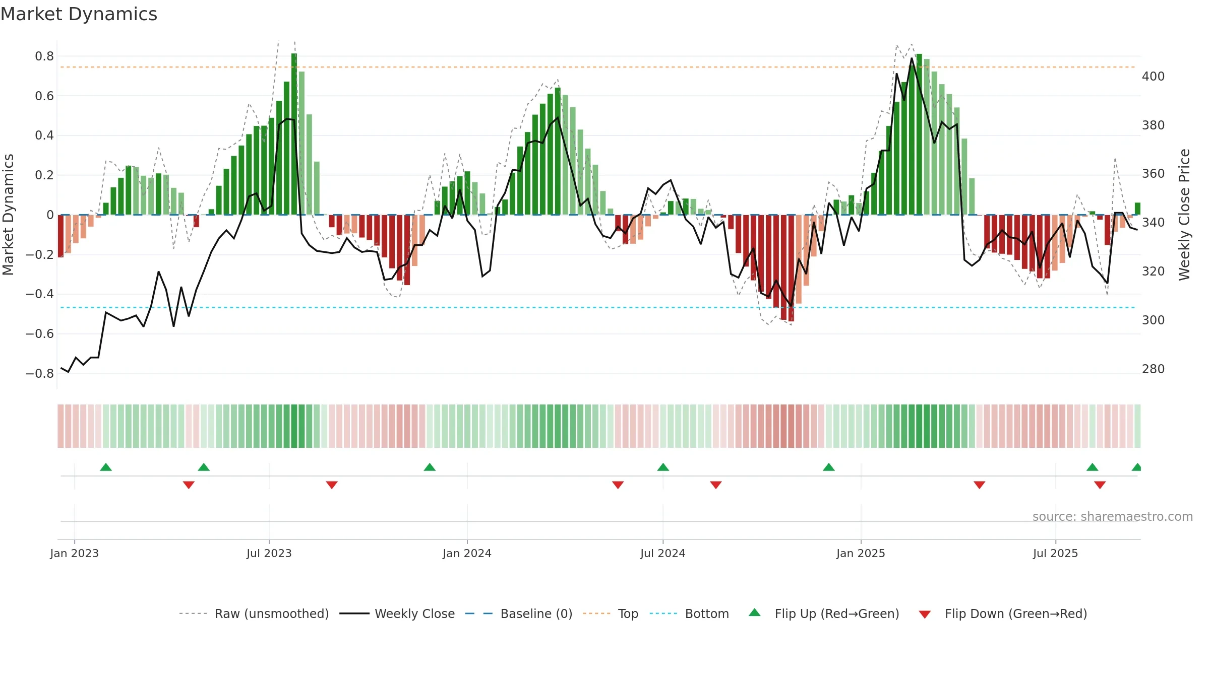Select the flip-up triangle before Jan 2024
The image size is (1210, 680).
(430, 467)
